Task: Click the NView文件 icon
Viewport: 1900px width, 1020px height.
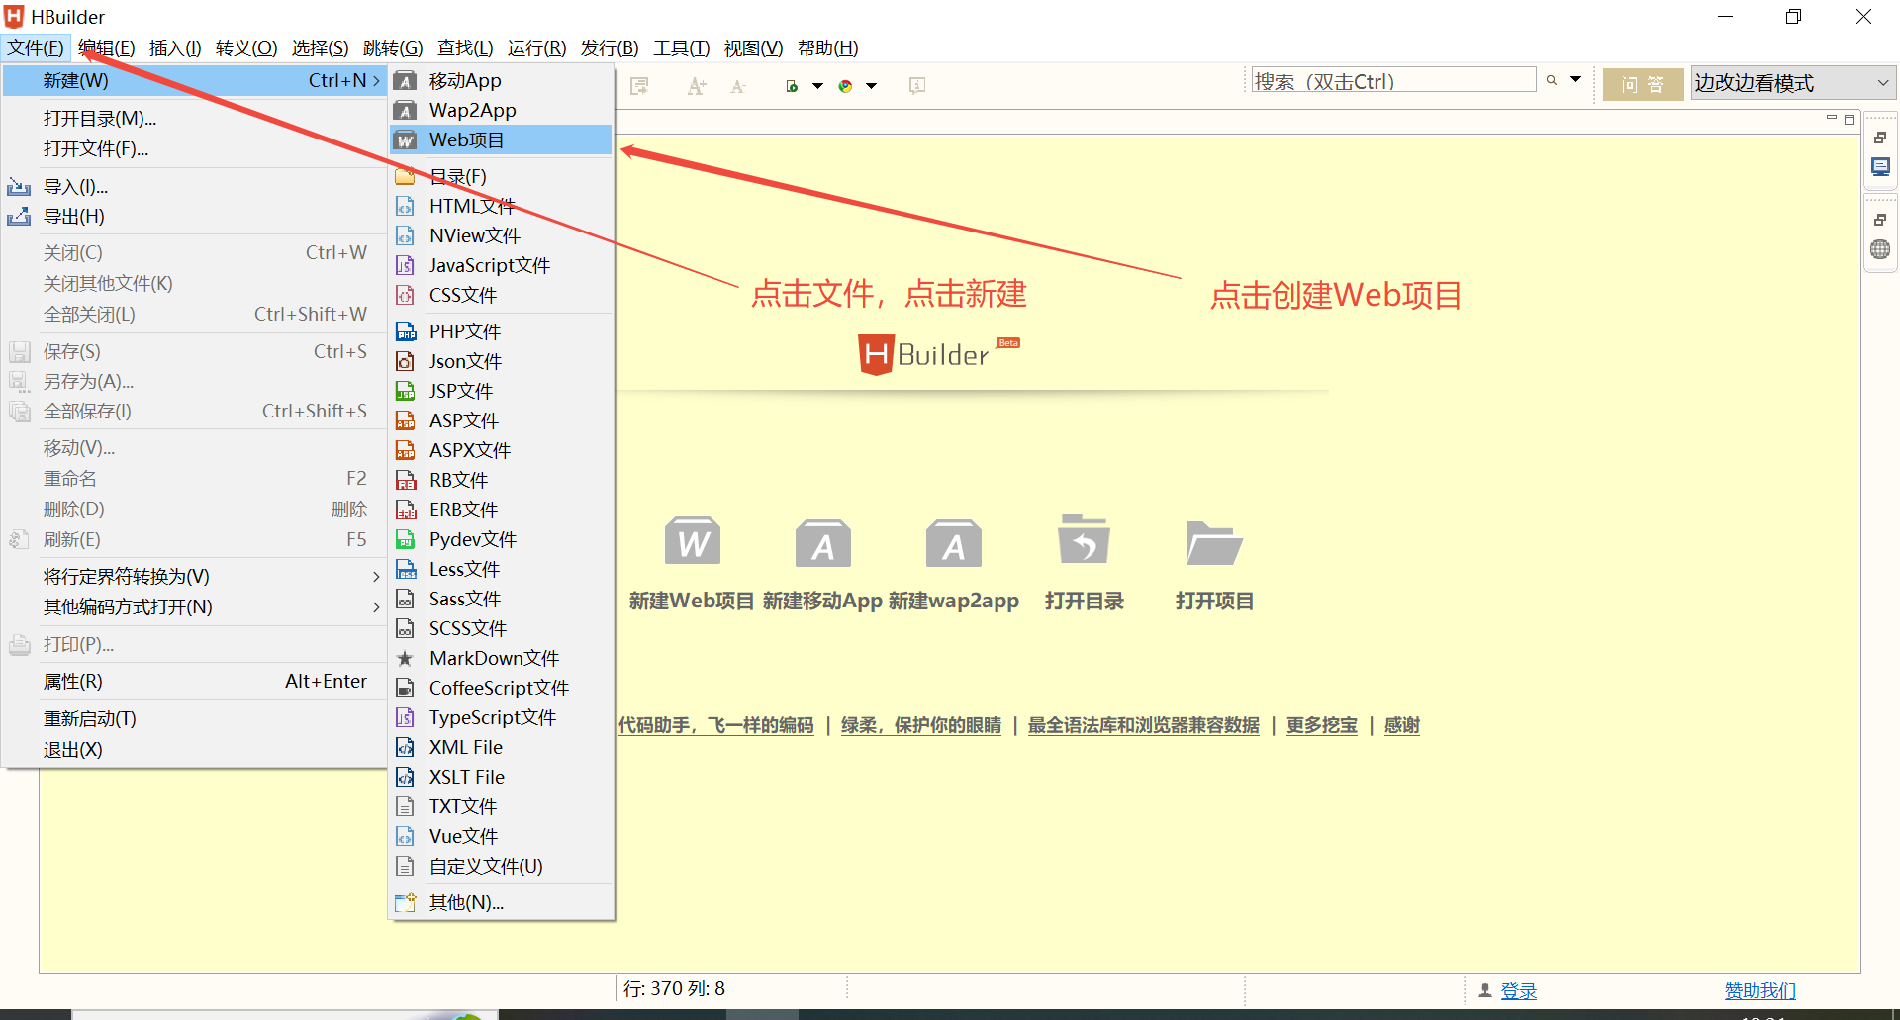Action: (x=405, y=235)
